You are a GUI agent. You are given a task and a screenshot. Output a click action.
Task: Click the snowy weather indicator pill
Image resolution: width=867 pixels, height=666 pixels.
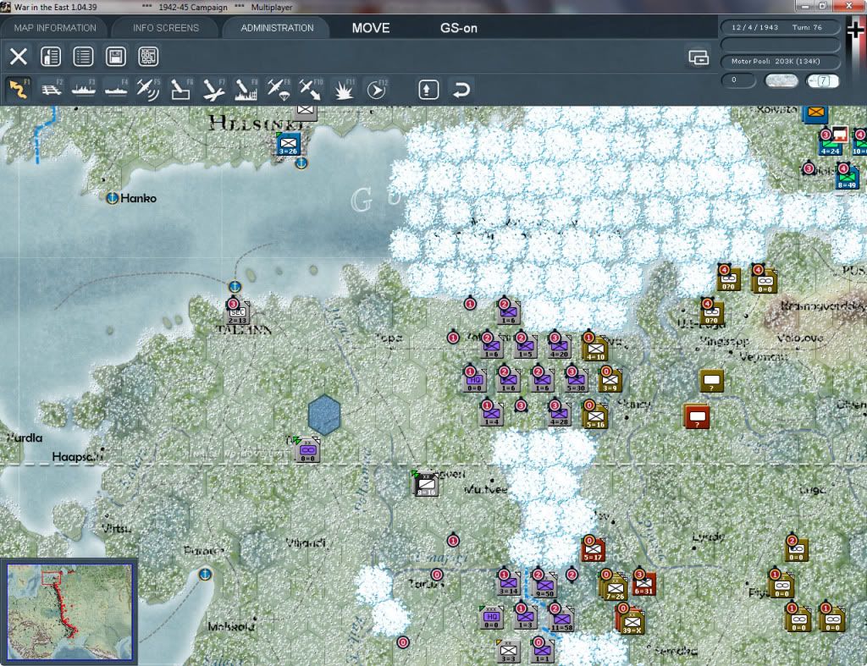[x=781, y=80]
